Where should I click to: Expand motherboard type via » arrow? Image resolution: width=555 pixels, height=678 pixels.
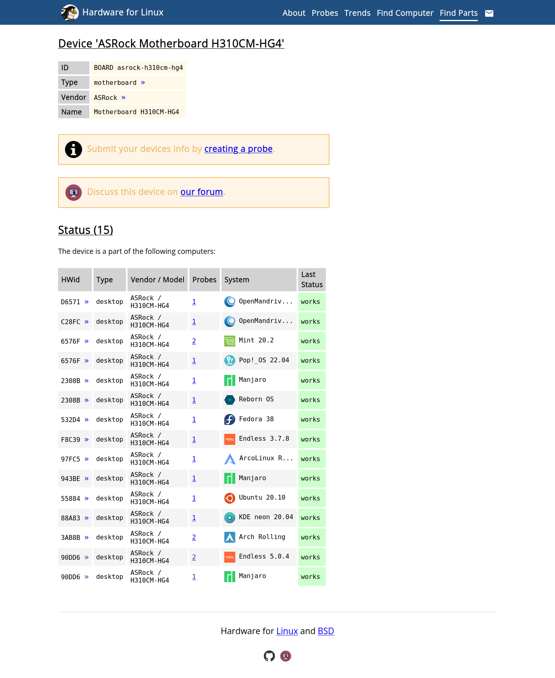[143, 82]
